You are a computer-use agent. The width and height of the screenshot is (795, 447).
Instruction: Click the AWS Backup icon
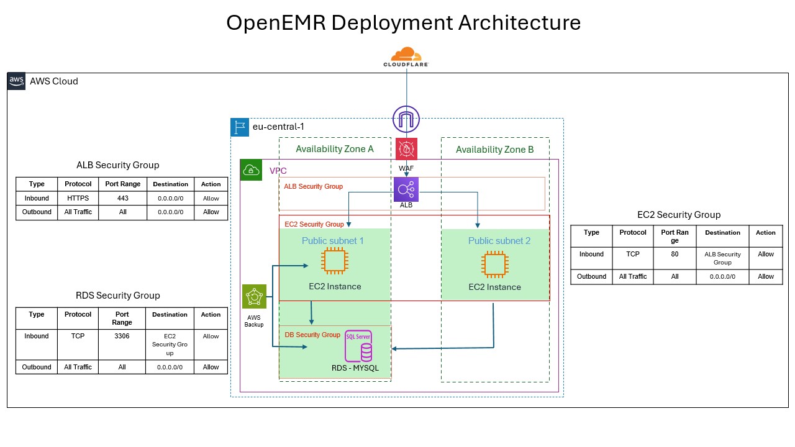click(x=254, y=297)
